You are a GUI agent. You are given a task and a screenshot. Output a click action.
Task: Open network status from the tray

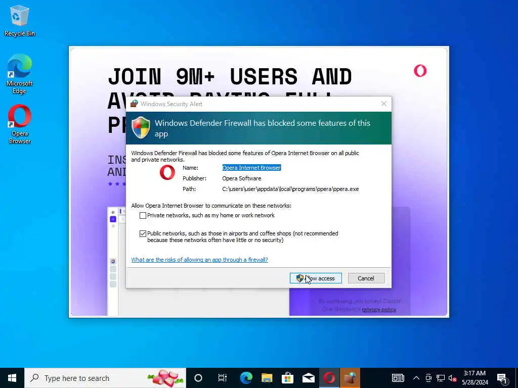[441, 378]
